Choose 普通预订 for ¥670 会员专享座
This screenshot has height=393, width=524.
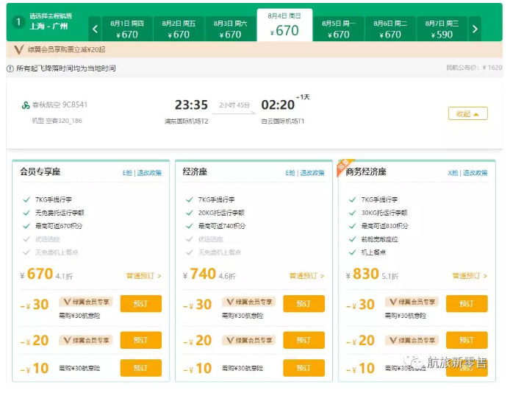coord(144,276)
